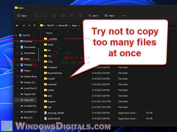The height and width of the screenshot is (132, 177).
Task: Select the paks folder
Action: [x=48, y=96]
